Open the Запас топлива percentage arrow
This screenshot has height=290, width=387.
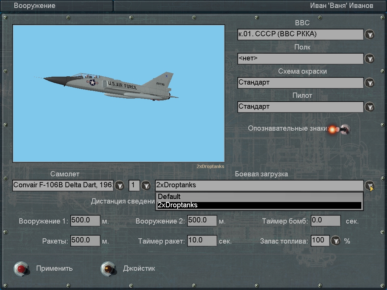(335, 241)
